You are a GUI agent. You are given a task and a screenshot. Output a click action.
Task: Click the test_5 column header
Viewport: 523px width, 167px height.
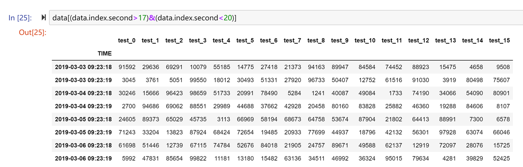click(245, 41)
